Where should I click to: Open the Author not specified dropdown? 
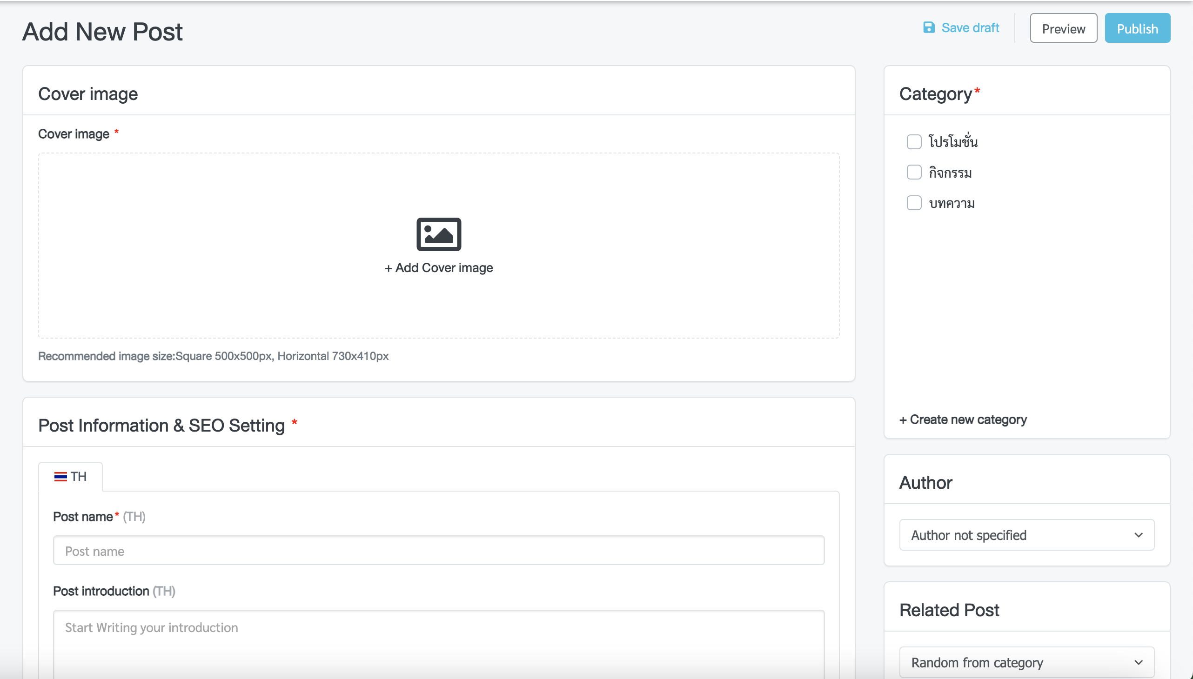[1026, 535]
